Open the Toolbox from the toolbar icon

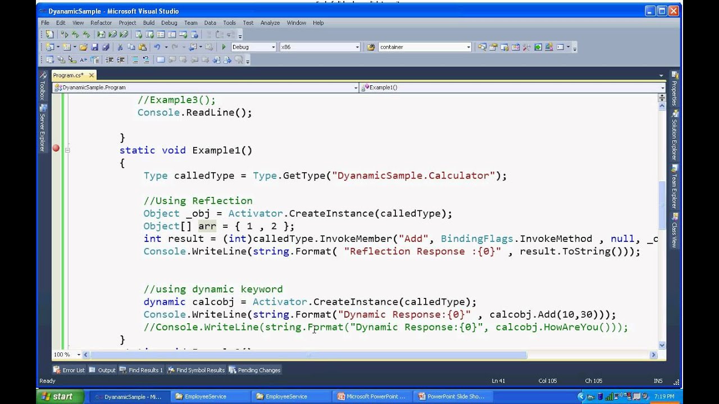527,47
